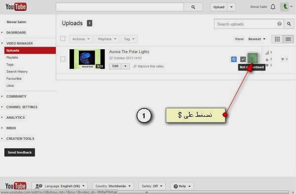
Task: Open the arrow next to Upload button
Action: [231, 7]
